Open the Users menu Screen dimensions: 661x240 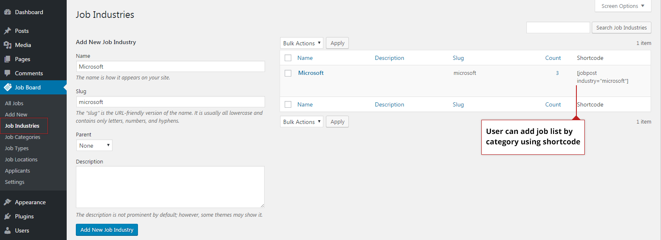(33, 230)
